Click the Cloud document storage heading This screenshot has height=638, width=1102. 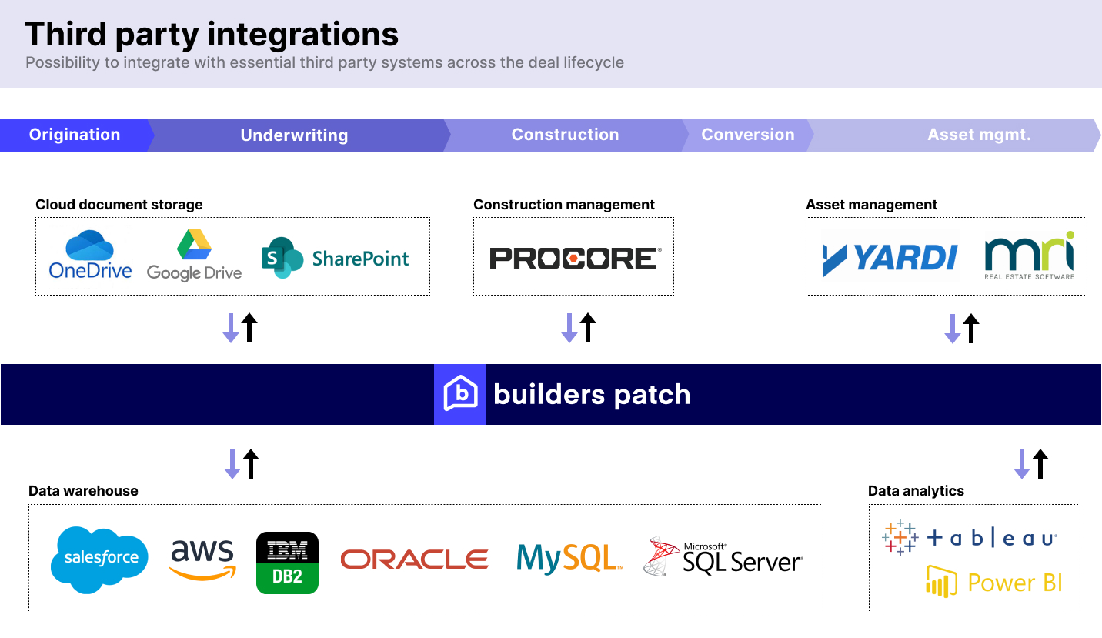[119, 205]
